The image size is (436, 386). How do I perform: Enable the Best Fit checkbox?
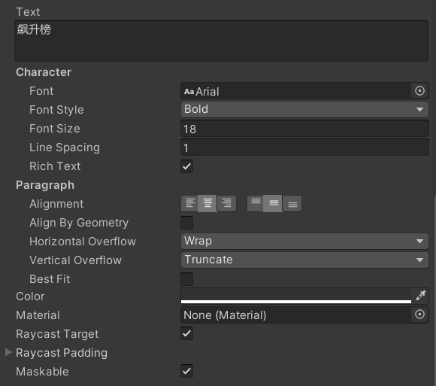pyautogui.click(x=187, y=279)
